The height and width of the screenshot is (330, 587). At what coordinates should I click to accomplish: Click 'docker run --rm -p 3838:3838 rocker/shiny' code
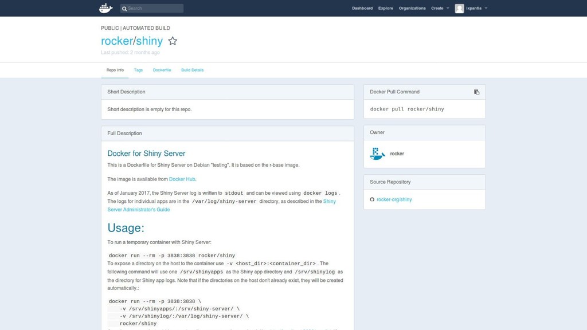click(x=172, y=256)
